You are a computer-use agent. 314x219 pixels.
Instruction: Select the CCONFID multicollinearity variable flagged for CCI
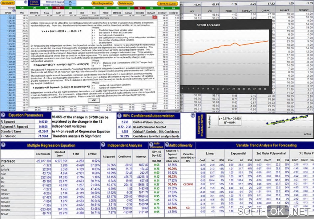188,184
